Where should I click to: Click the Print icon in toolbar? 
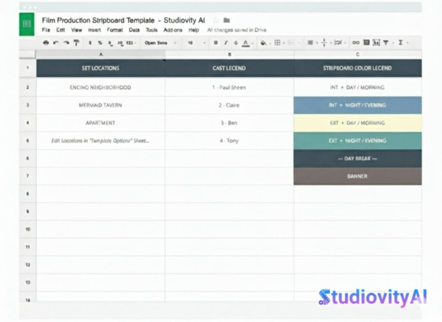coord(46,43)
